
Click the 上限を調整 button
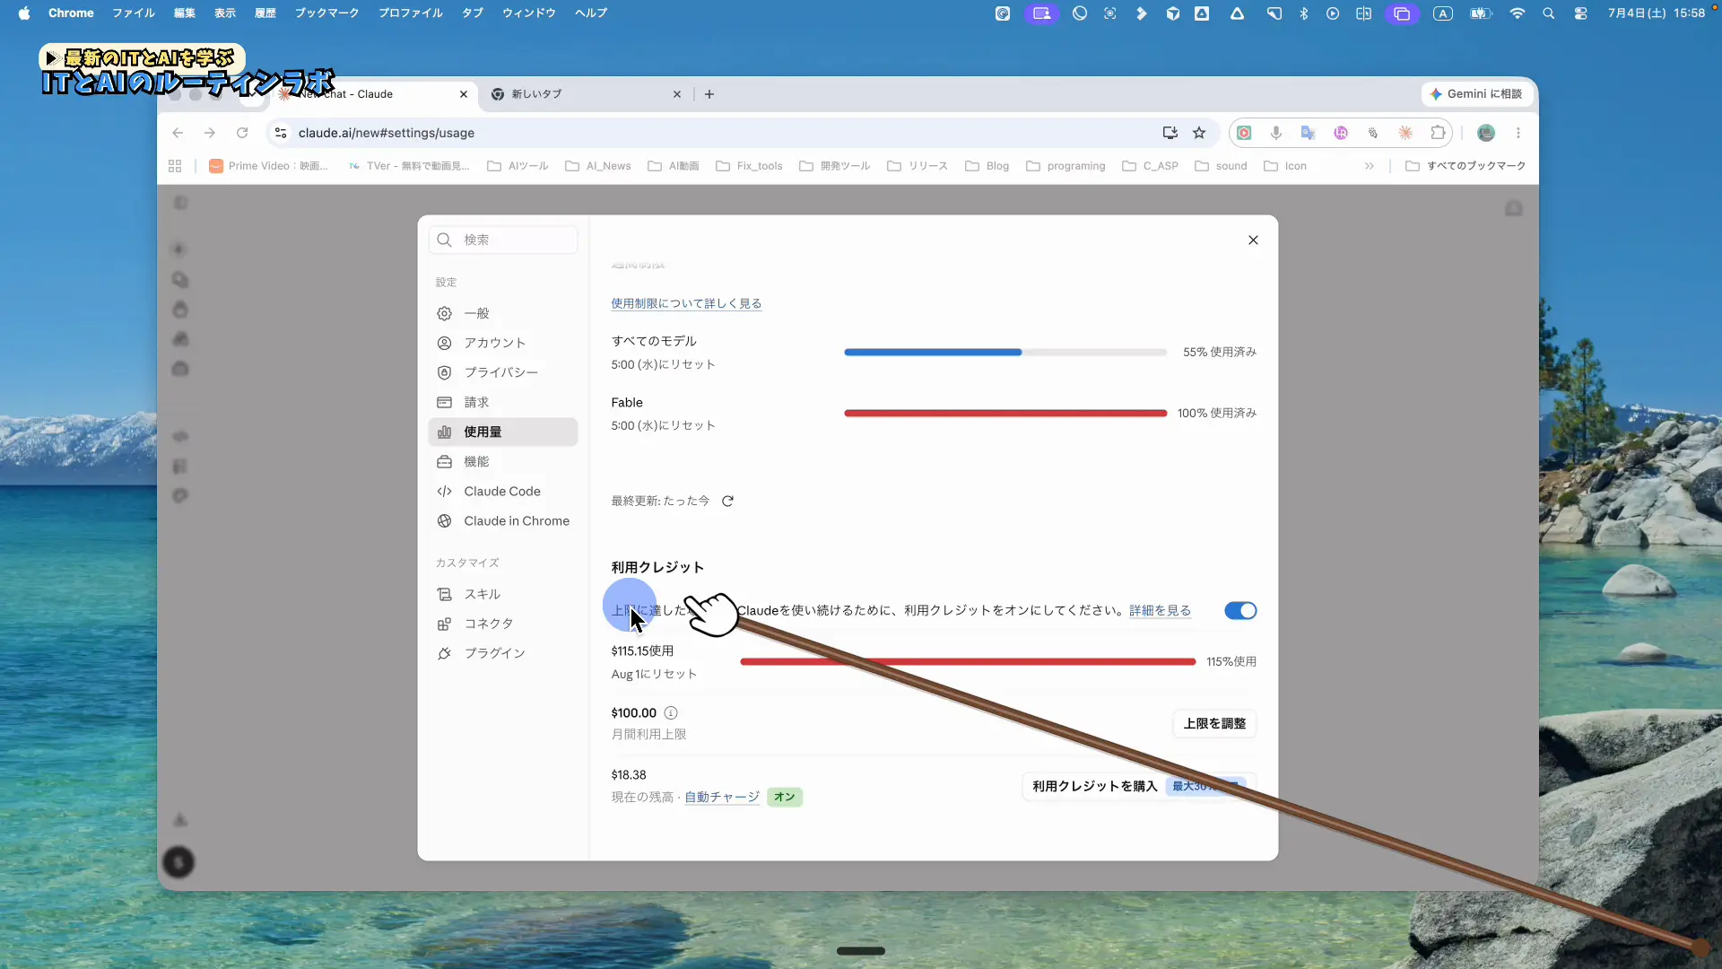1214,723
